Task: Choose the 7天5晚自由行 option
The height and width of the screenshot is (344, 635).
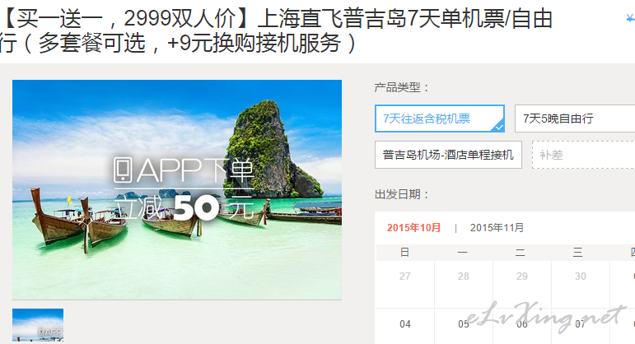Action: point(575,119)
